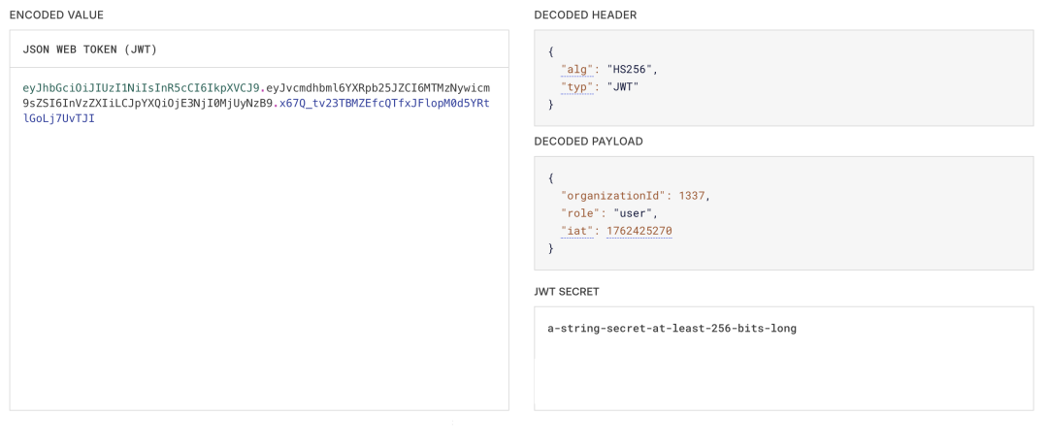Click the encoded JWT token text area

(x=259, y=239)
